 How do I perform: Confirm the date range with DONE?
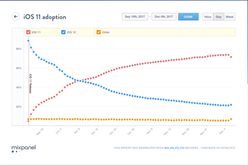(x=188, y=17)
